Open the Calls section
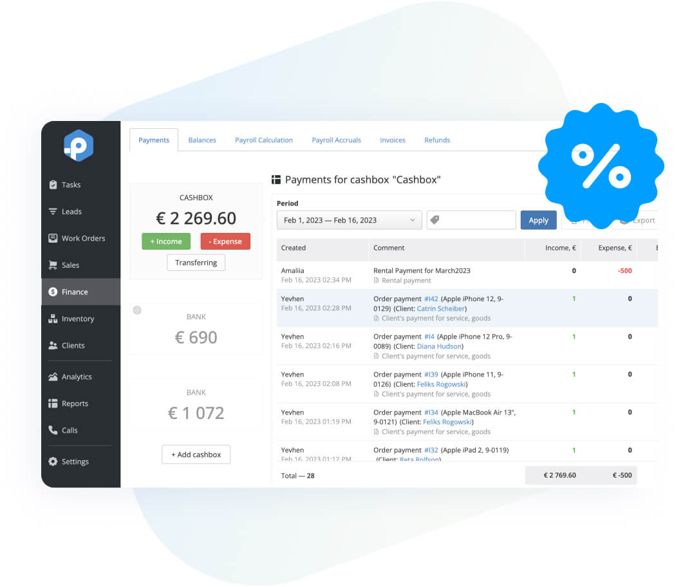 (70, 430)
